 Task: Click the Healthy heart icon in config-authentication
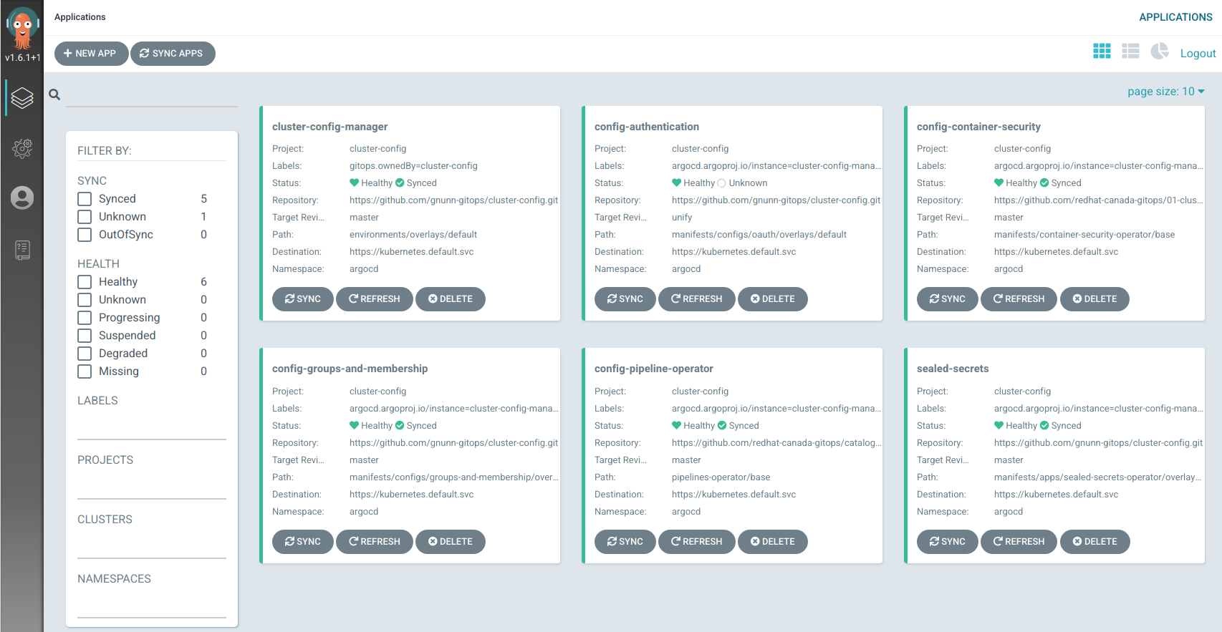point(676,183)
